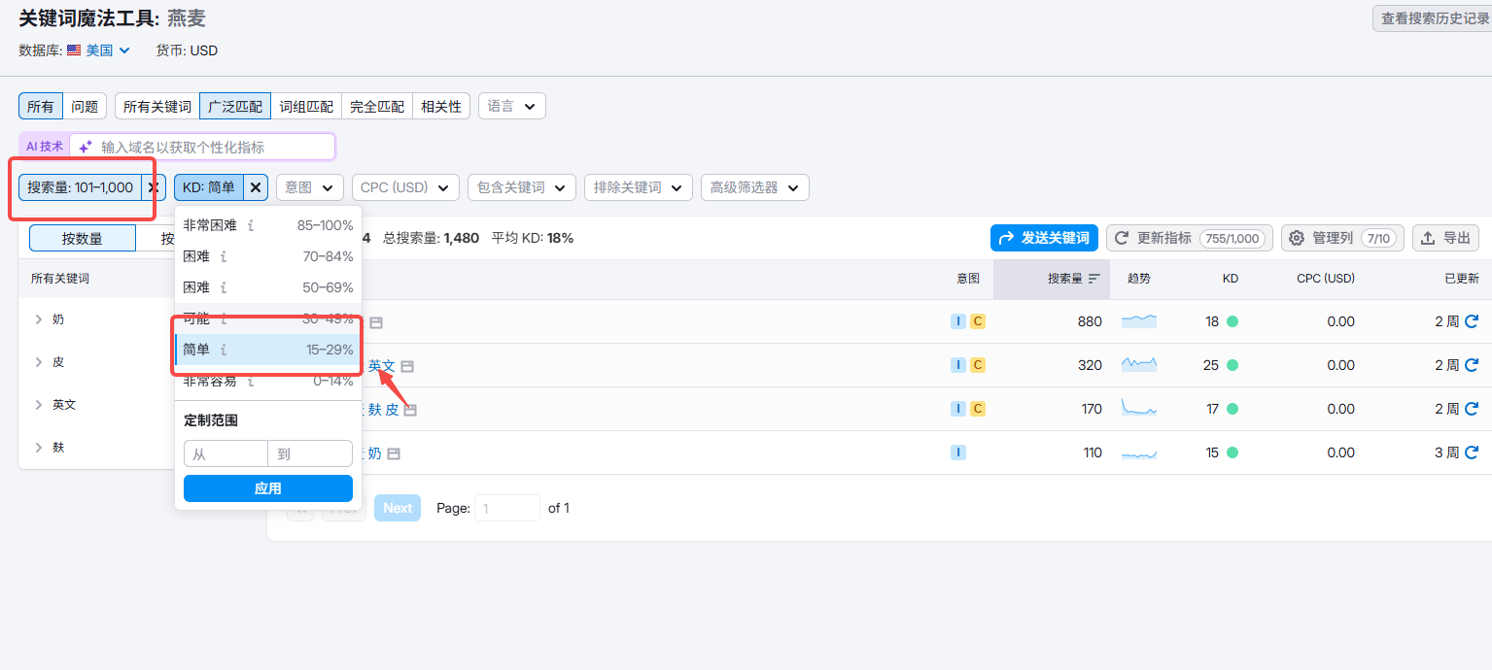Switch to the 问题 tab
This screenshot has height=670, width=1492.
click(x=86, y=106)
